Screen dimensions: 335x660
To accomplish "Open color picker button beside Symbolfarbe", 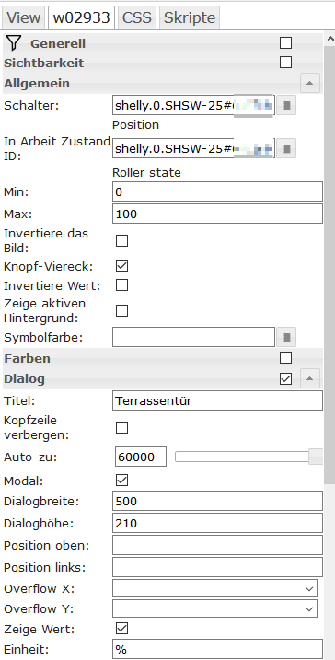I will [x=286, y=337].
